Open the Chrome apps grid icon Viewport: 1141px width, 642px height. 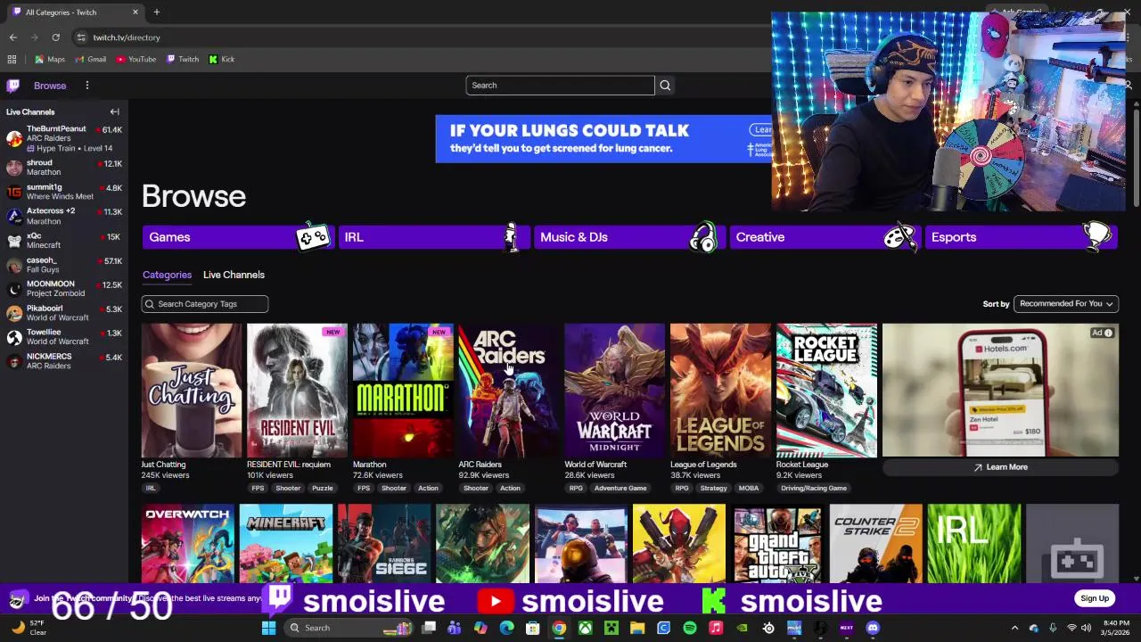point(12,59)
